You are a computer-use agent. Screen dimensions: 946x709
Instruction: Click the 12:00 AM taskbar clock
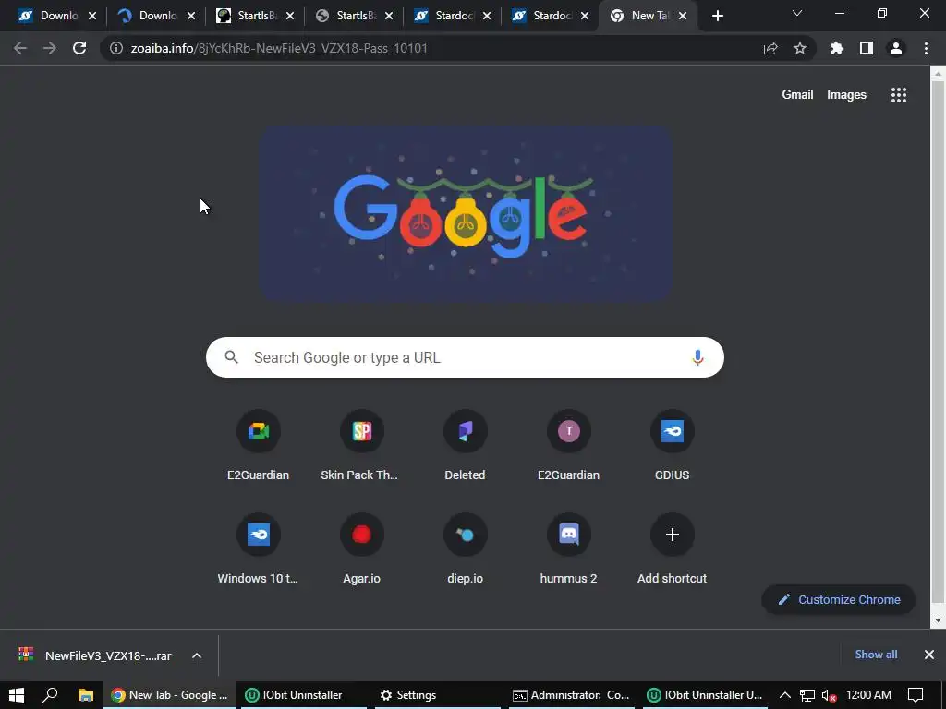point(868,694)
